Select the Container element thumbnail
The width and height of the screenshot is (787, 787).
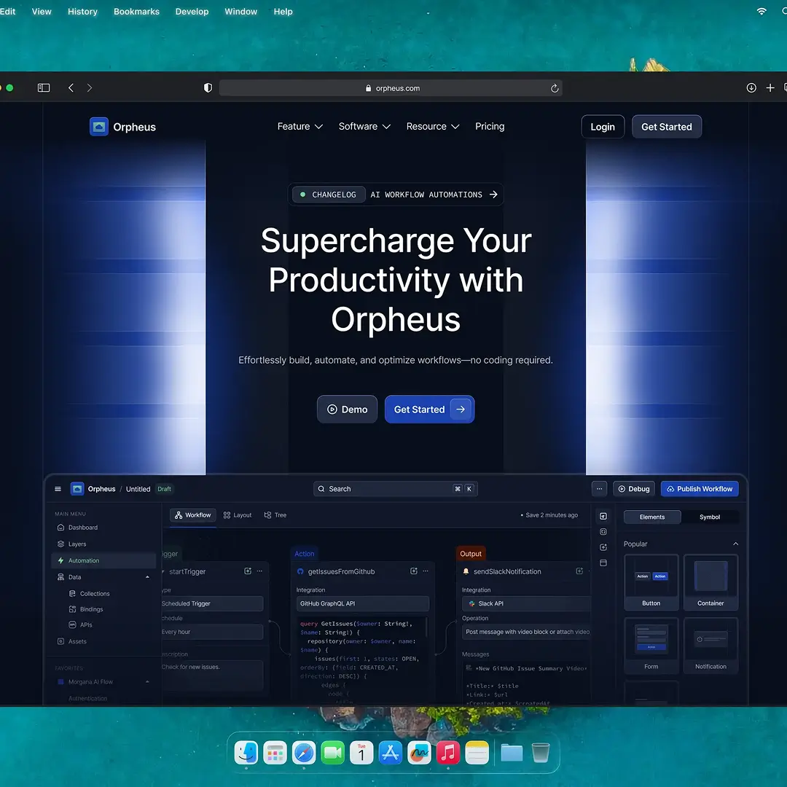(710, 582)
